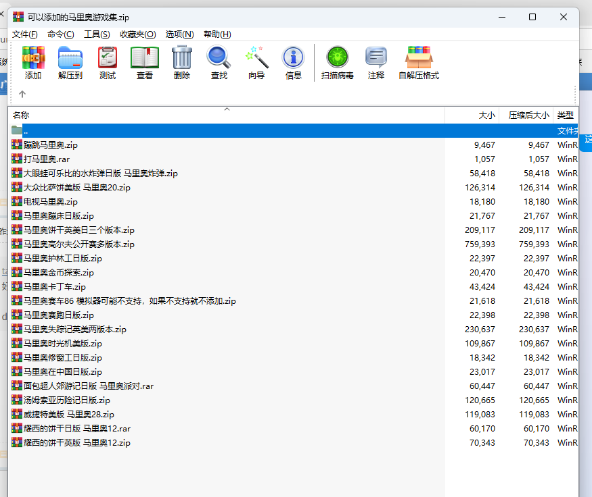Image resolution: width=592 pixels, height=497 pixels.
Task: Click the title 可以添加的马里奥游戏集.zip
Action: click(78, 18)
